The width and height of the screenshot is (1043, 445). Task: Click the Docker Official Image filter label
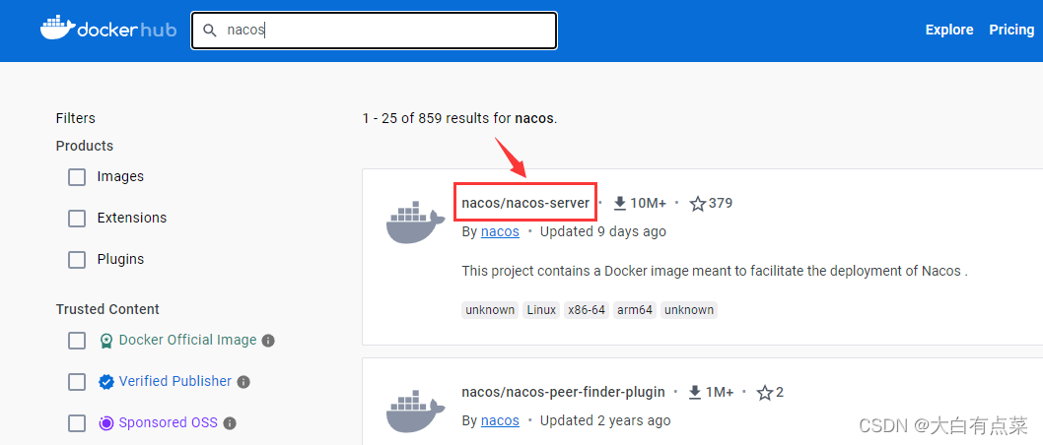[x=187, y=340]
